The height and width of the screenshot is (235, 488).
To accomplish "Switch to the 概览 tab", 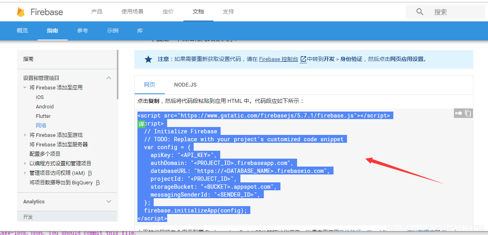I will 23,30.
